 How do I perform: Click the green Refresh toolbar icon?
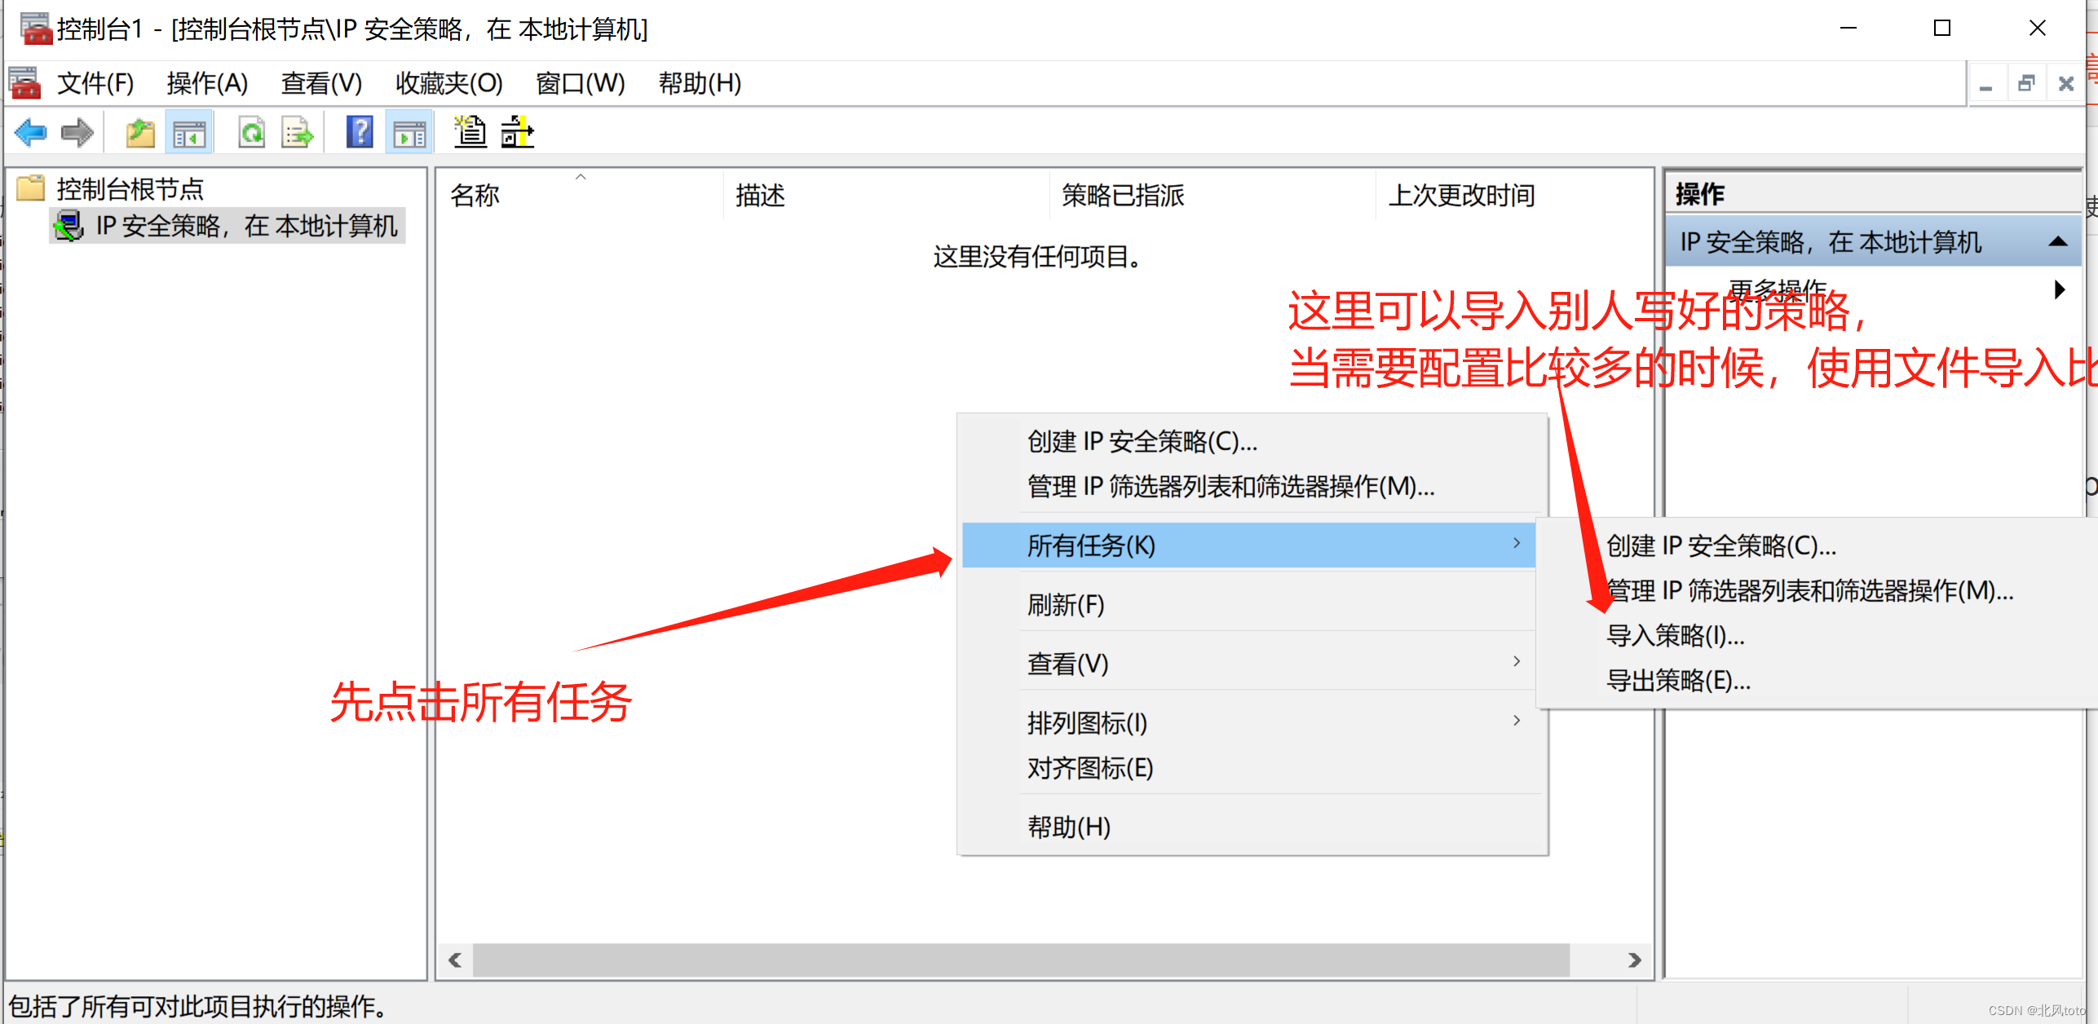[251, 132]
